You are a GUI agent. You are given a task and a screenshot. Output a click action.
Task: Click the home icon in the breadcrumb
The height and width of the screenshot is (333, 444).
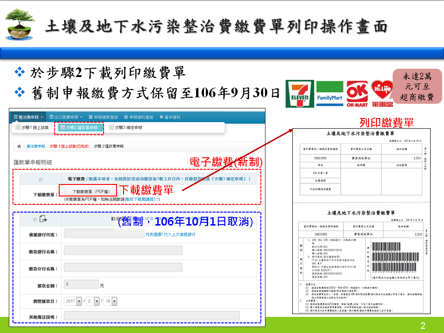19,146
